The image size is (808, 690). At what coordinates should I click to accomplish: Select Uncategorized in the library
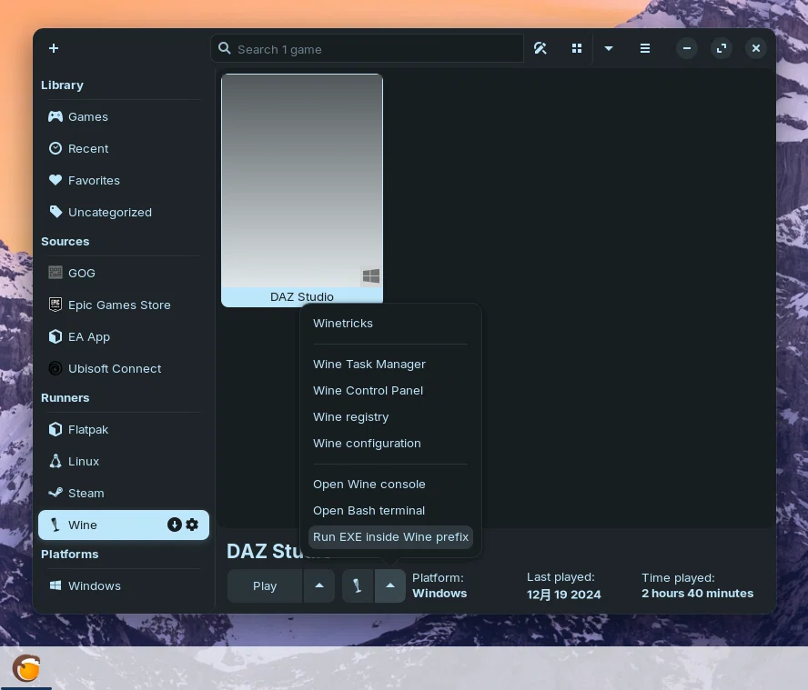pyautogui.click(x=124, y=212)
